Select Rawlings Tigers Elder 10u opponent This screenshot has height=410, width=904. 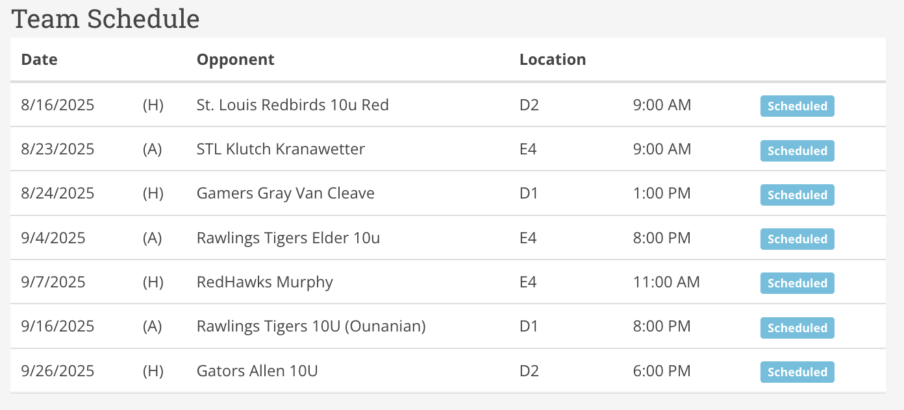(288, 238)
